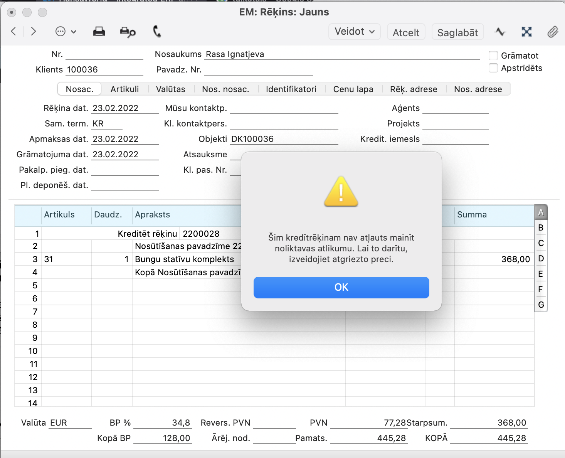Click the printer icon in toolbar
This screenshot has height=458, width=565.
[99, 32]
